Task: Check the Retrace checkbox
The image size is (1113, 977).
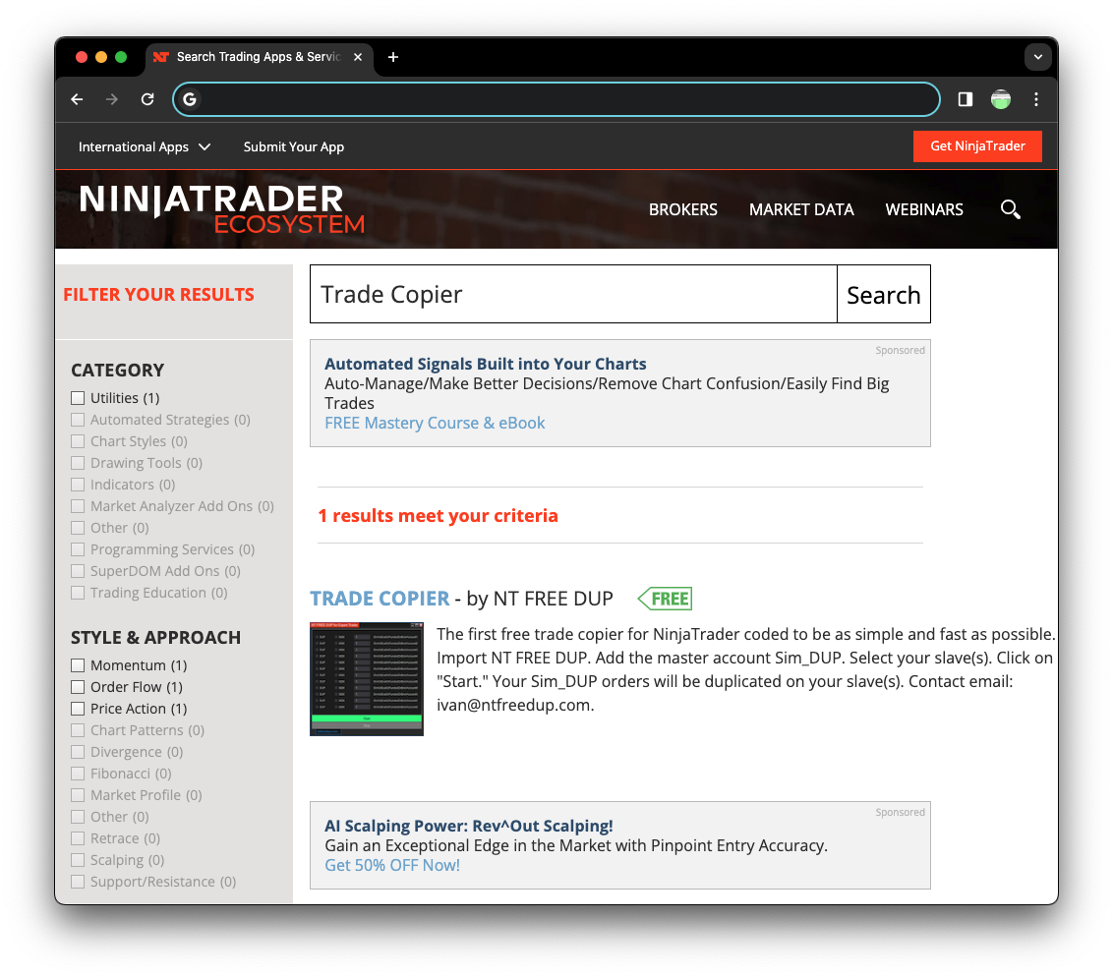Action: [78, 838]
